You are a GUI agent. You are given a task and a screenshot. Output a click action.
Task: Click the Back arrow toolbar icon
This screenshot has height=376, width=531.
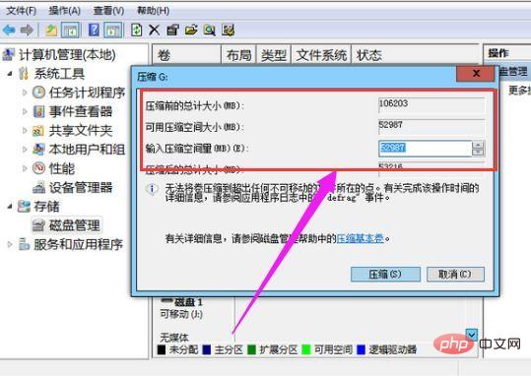(9, 31)
